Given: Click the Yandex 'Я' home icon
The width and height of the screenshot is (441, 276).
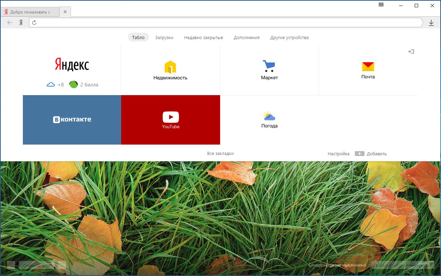Looking at the screenshot, I should [x=21, y=23].
